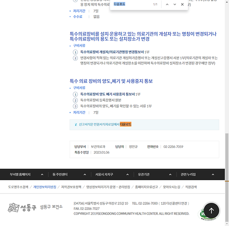Click FAX. 02-2286-7027 in footer
The image size is (229, 226).
click(87, 208)
